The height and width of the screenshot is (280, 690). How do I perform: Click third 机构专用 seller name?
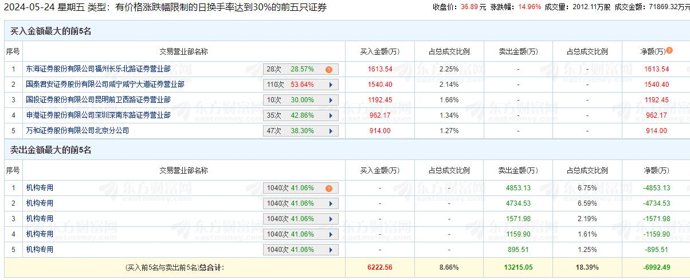point(40,219)
